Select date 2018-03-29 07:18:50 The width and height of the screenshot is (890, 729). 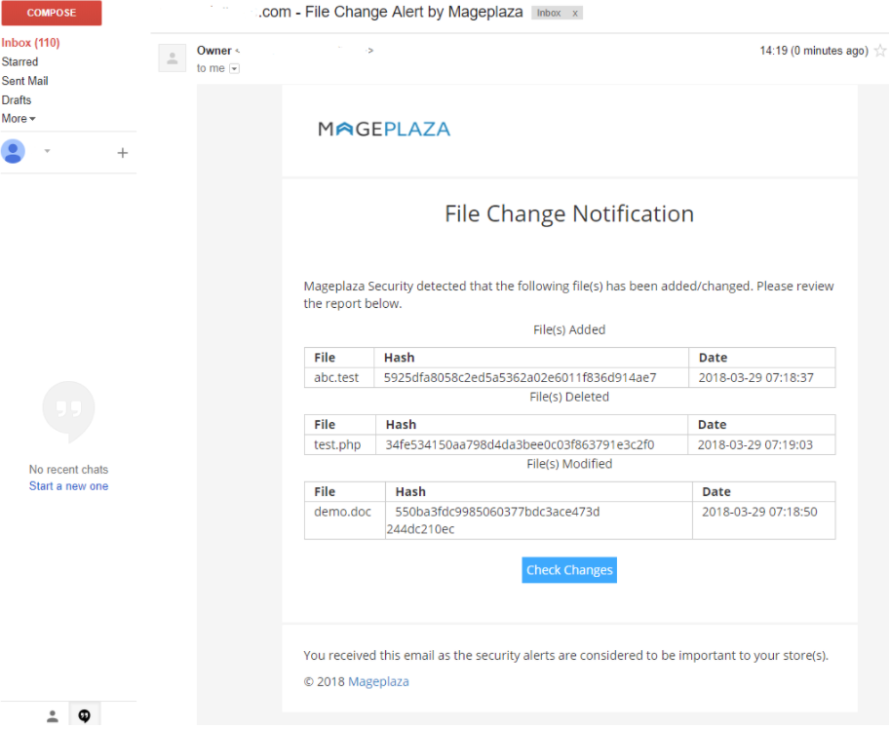point(760,512)
